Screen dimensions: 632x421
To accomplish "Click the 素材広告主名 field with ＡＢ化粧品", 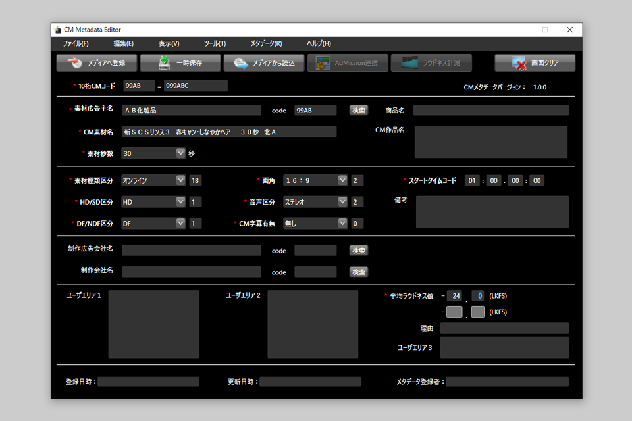I will [x=191, y=111].
